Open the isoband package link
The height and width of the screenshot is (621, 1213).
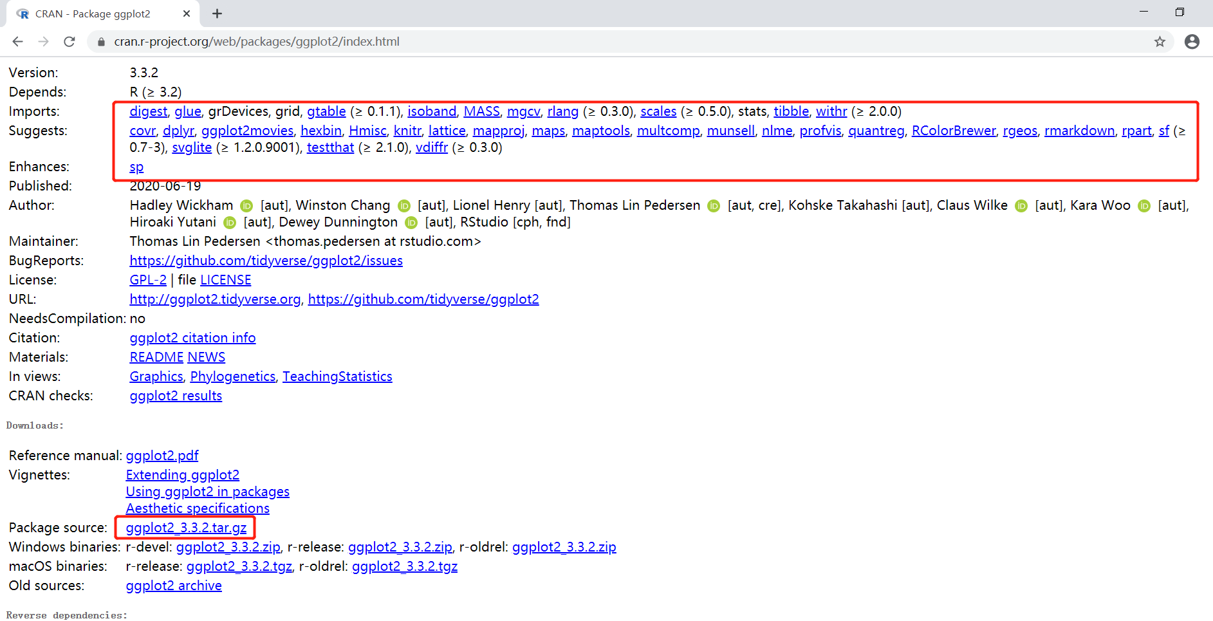[x=432, y=111]
